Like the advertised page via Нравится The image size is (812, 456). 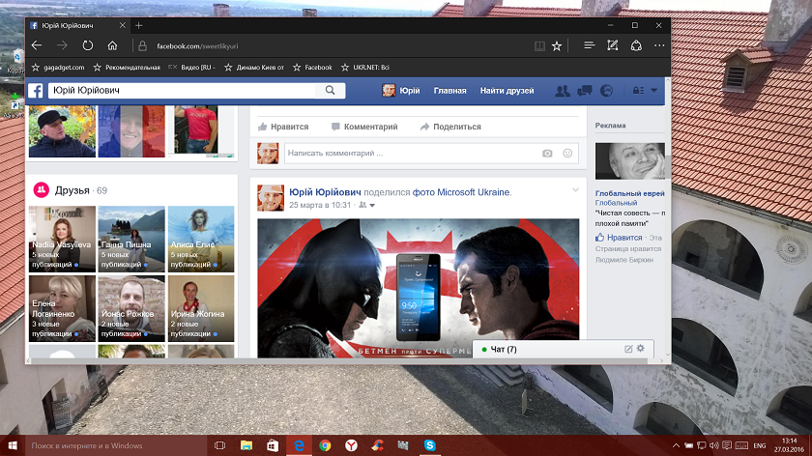point(619,238)
